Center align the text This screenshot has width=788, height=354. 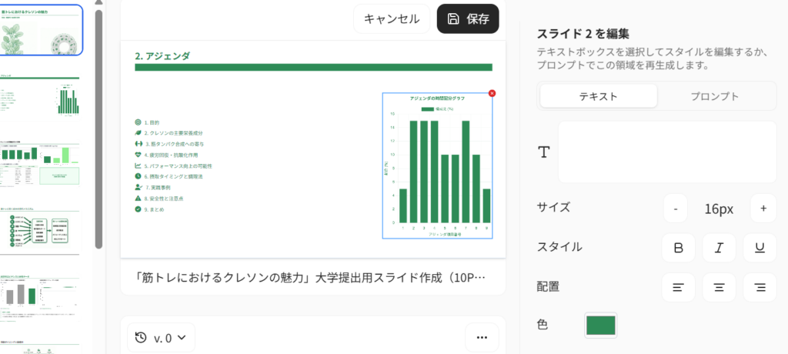(x=720, y=288)
